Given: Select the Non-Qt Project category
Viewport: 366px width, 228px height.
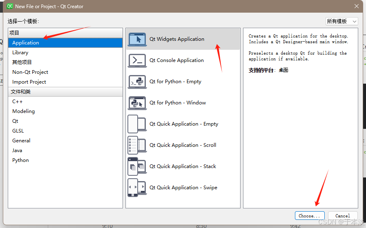Looking at the screenshot, I should [x=65, y=72].
